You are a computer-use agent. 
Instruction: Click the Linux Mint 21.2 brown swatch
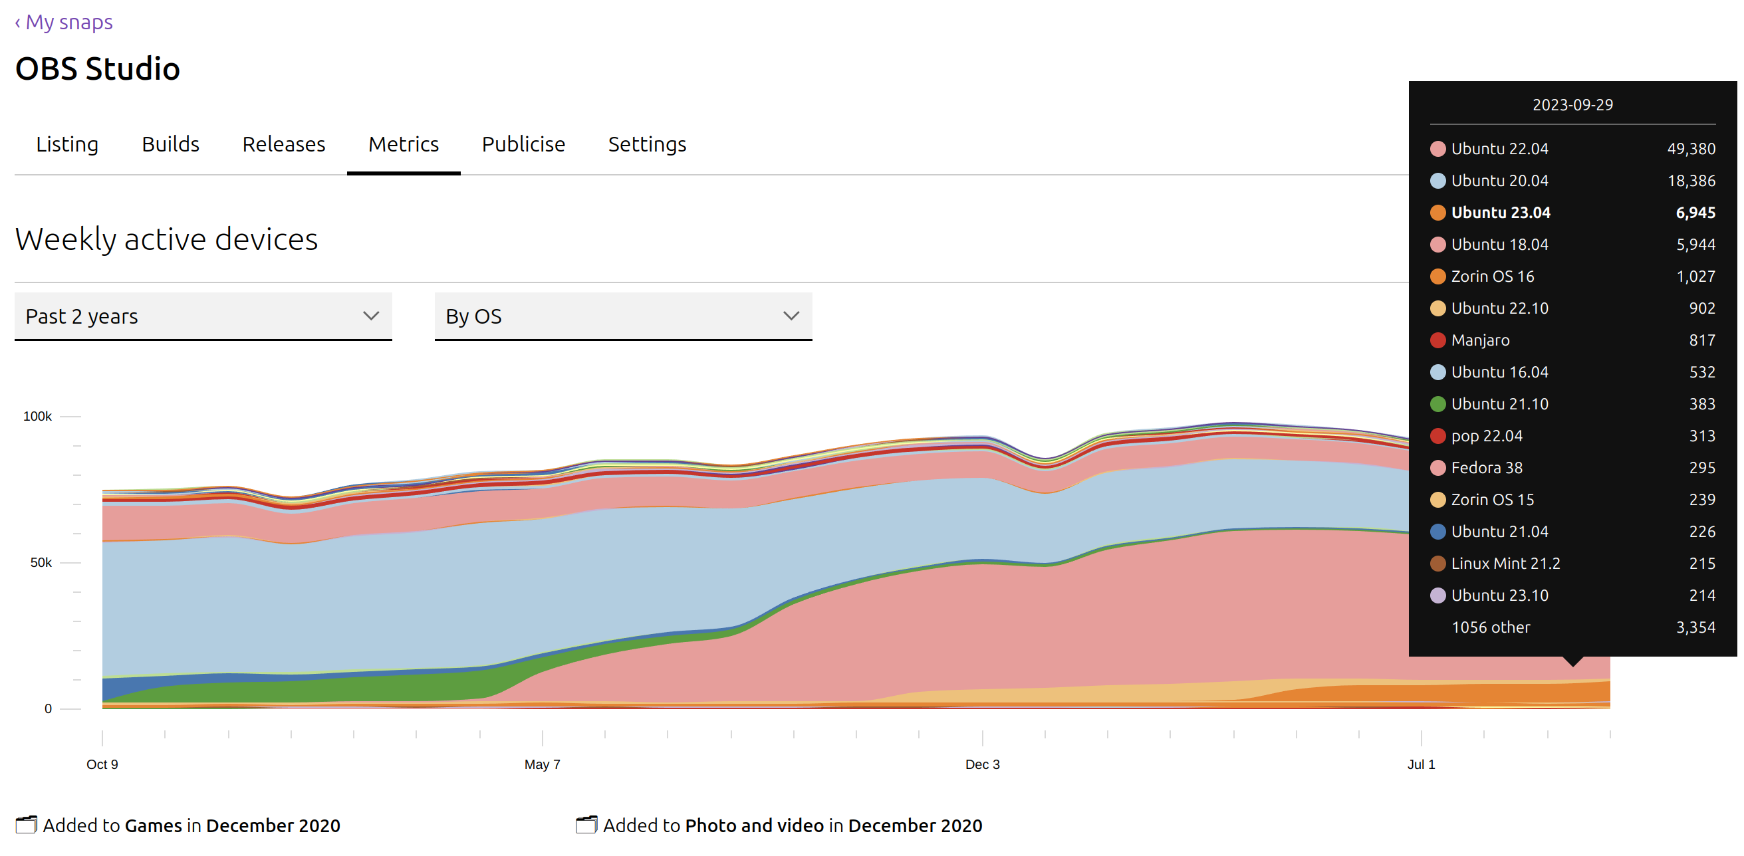click(1438, 563)
